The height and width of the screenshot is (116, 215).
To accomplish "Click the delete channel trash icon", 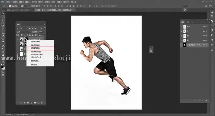I will pyautogui.click(x=206, y=100).
